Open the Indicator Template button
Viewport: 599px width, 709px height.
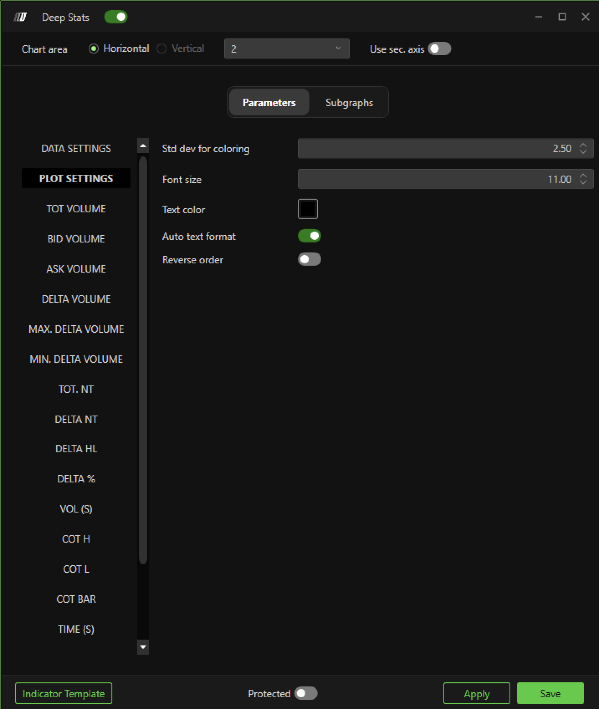[64, 694]
